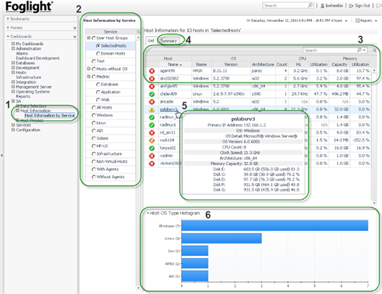Open the pslabsrv3 host link
The height and width of the screenshot is (294, 382).
click(x=169, y=110)
